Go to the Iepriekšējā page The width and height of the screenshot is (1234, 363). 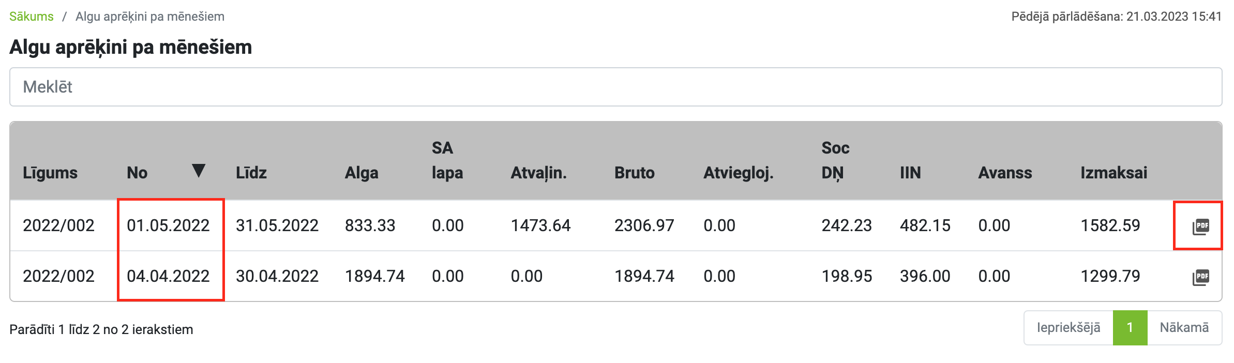[1069, 327]
